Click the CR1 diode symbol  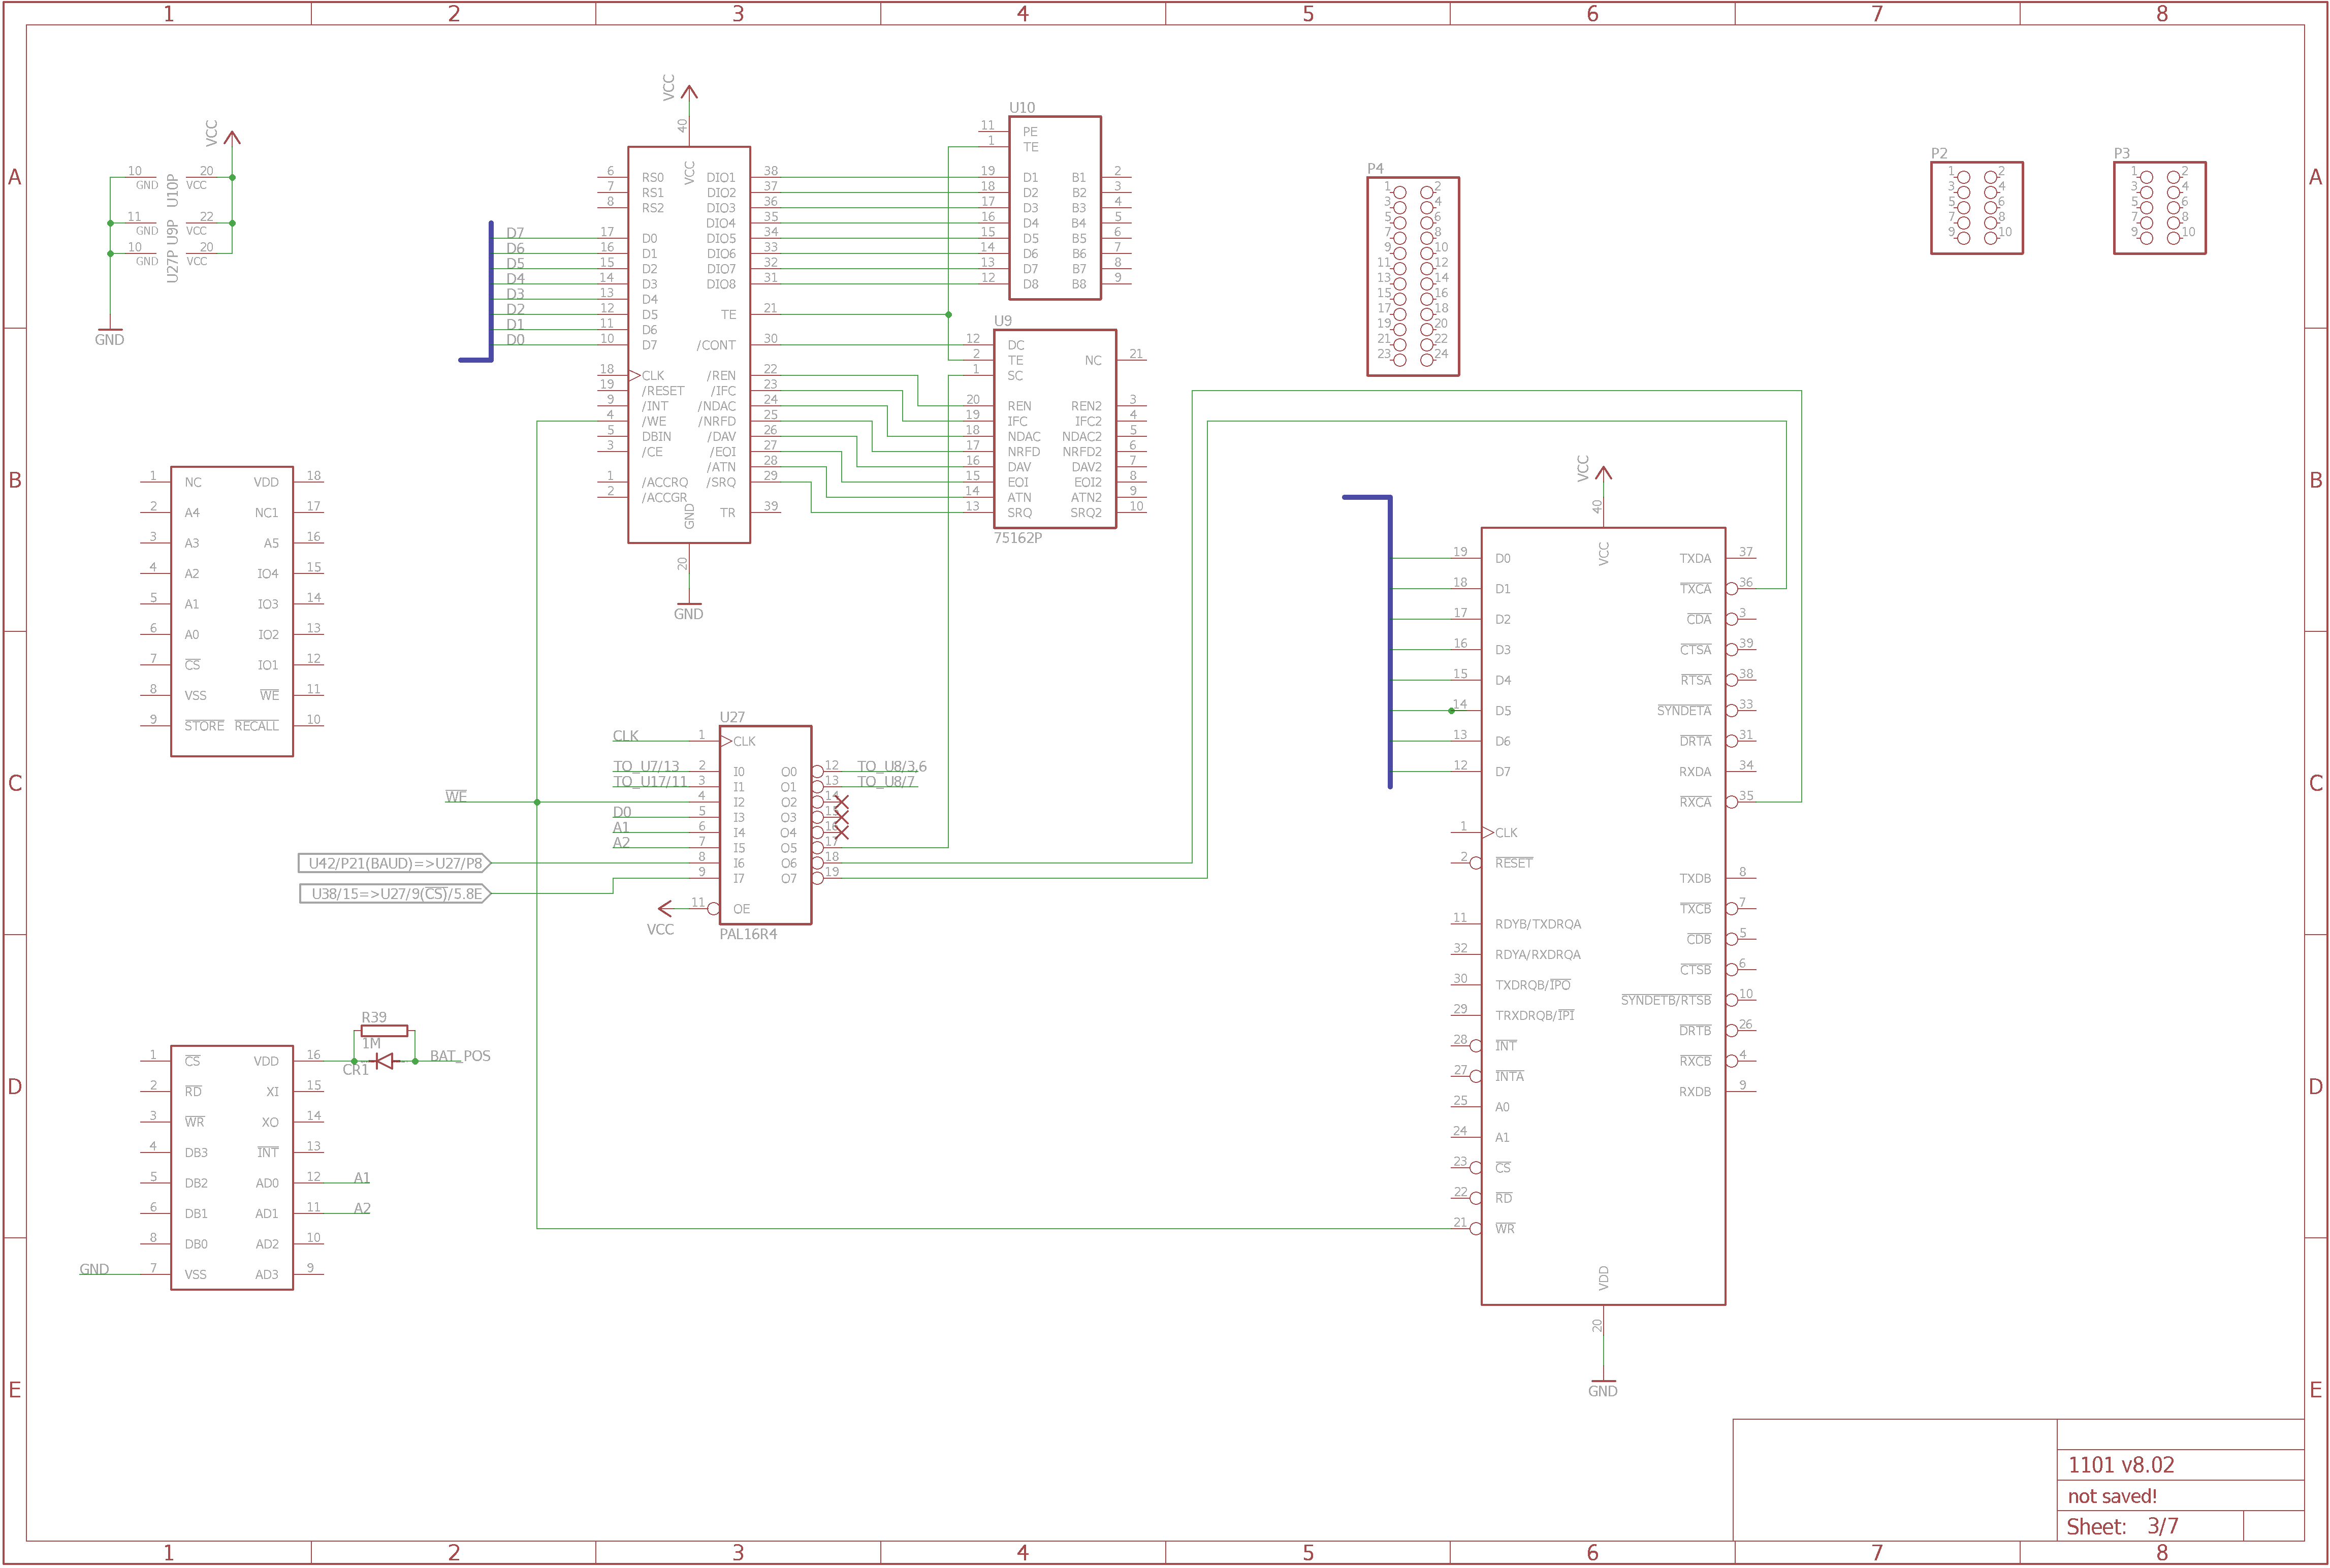tap(384, 1061)
